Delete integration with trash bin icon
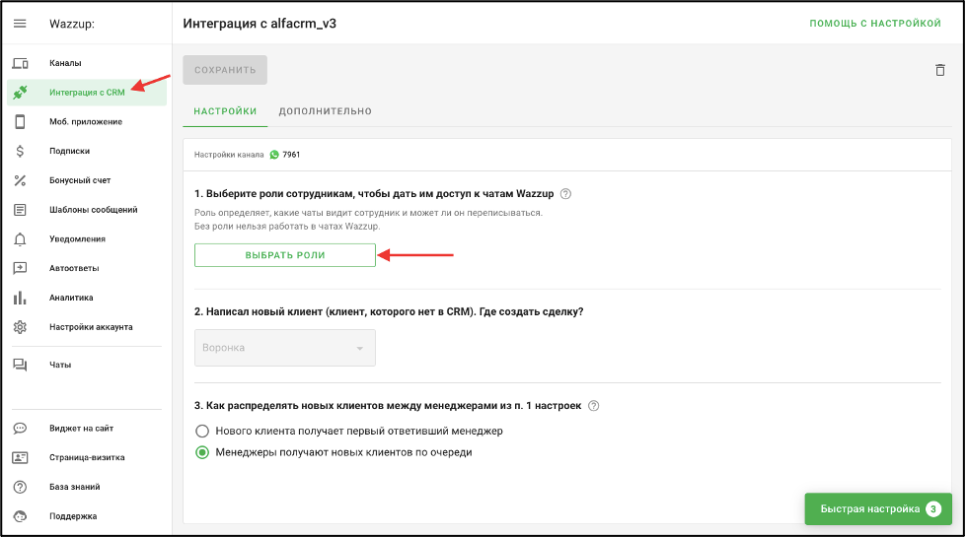The height and width of the screenshot is (537, 966). point(940,70)
